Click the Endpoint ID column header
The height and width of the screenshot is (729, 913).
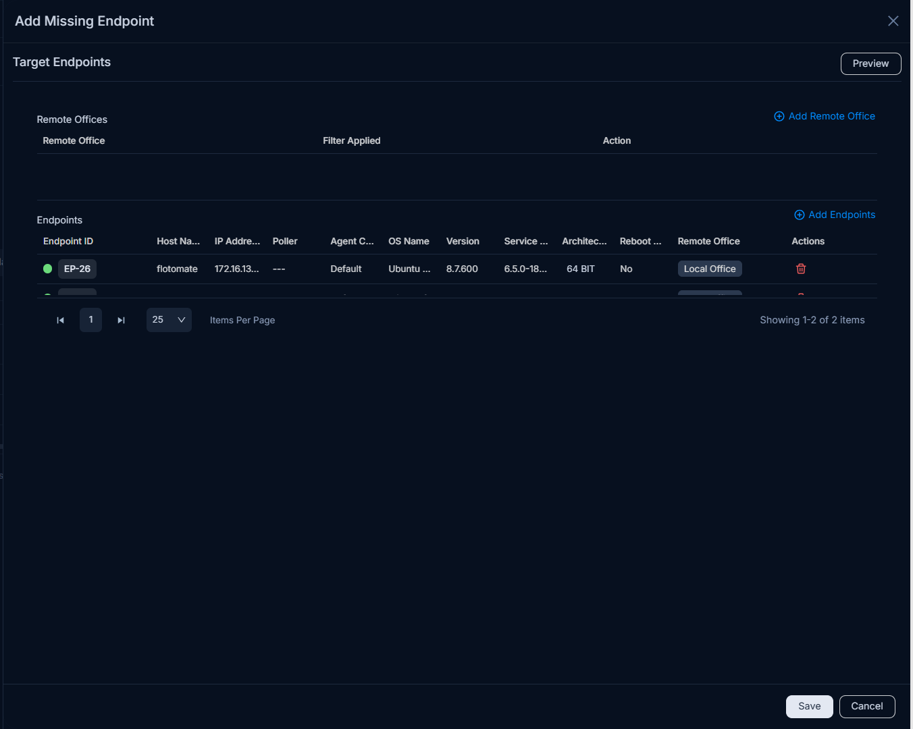[x=68, y=241]
